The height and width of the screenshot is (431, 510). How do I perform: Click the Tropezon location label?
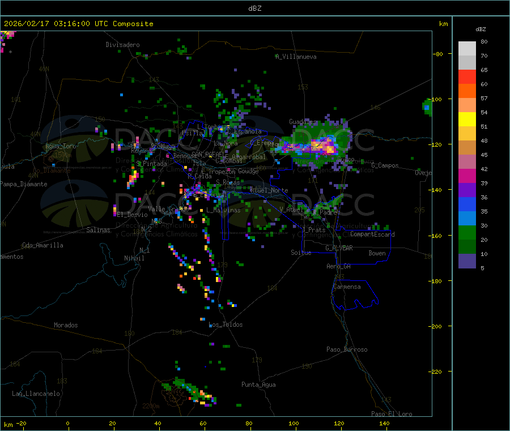point(222,172)
